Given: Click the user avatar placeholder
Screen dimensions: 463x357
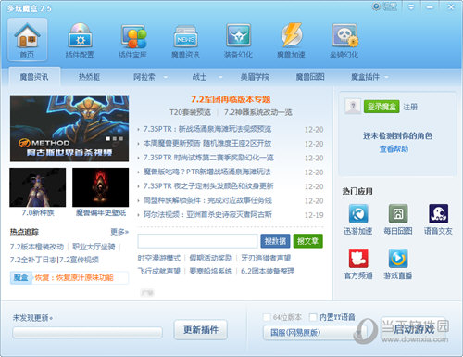Looking at the screenshot, I should [353, 107].
